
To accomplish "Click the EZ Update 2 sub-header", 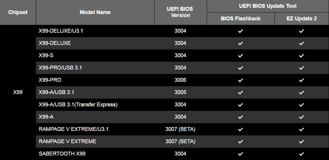I will (x=302, y=19).
